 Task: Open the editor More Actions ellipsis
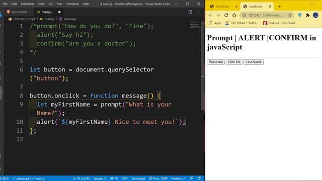click(198, 12)
